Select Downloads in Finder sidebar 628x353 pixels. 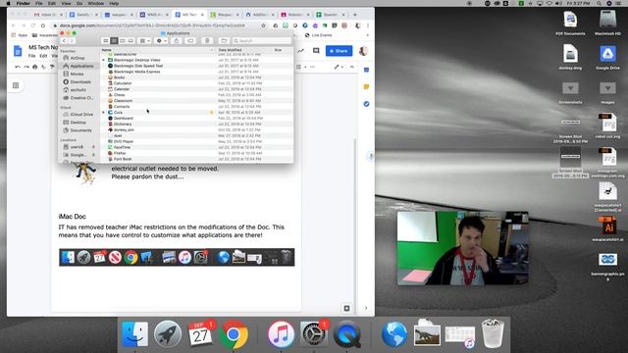click(79, 82)
